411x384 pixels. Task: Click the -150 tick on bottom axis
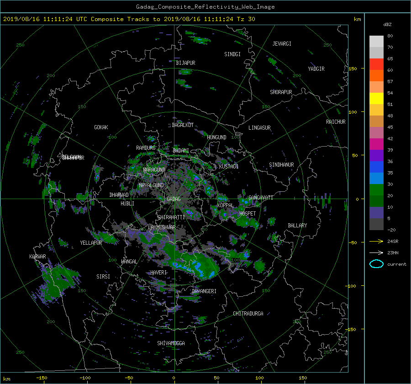[42, 378]
